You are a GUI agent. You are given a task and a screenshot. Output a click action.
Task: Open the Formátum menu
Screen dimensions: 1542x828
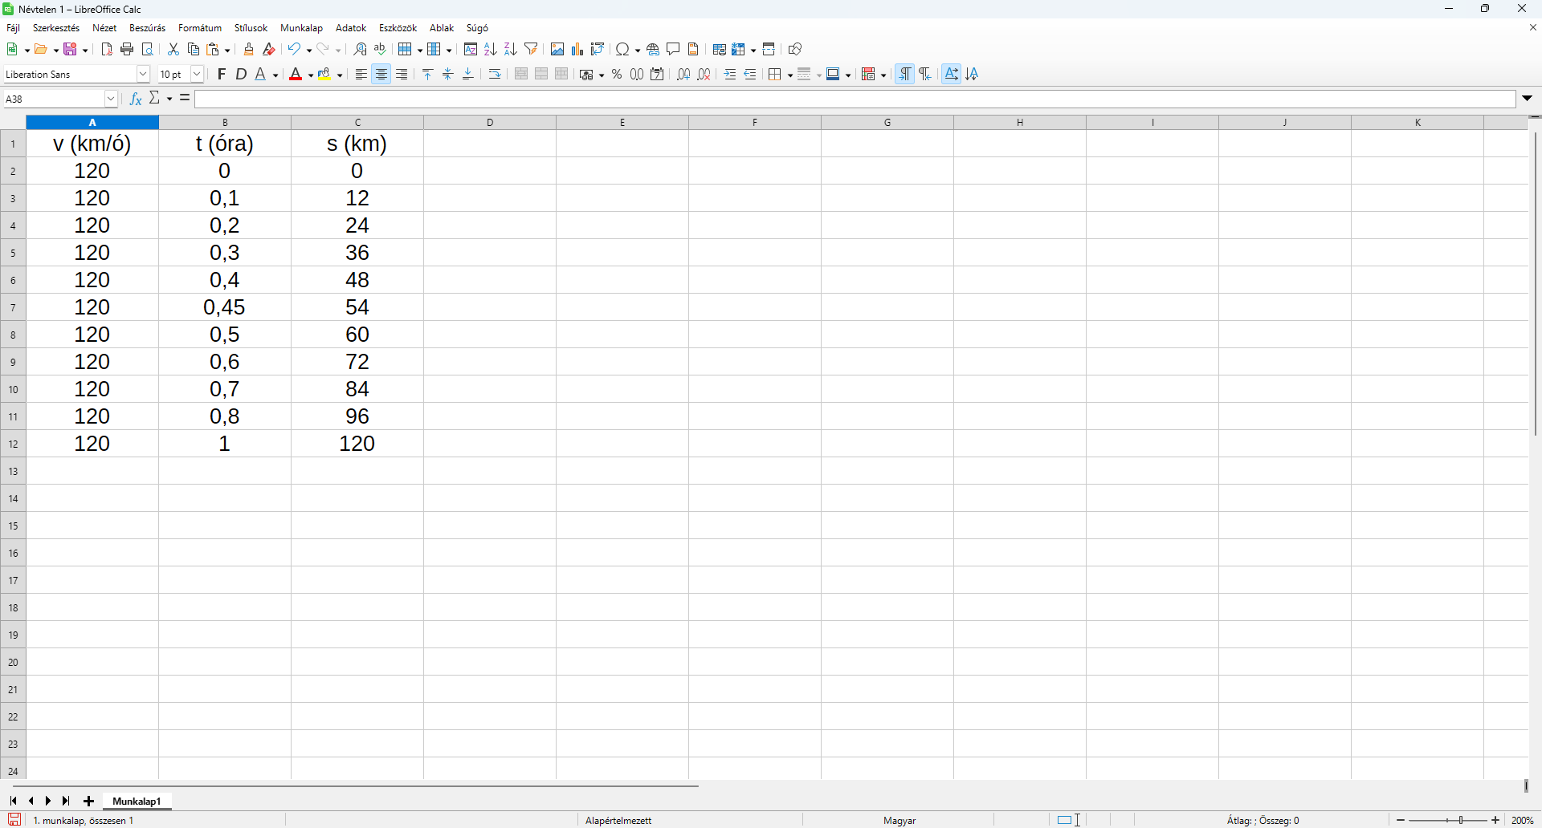pos(200,28)
